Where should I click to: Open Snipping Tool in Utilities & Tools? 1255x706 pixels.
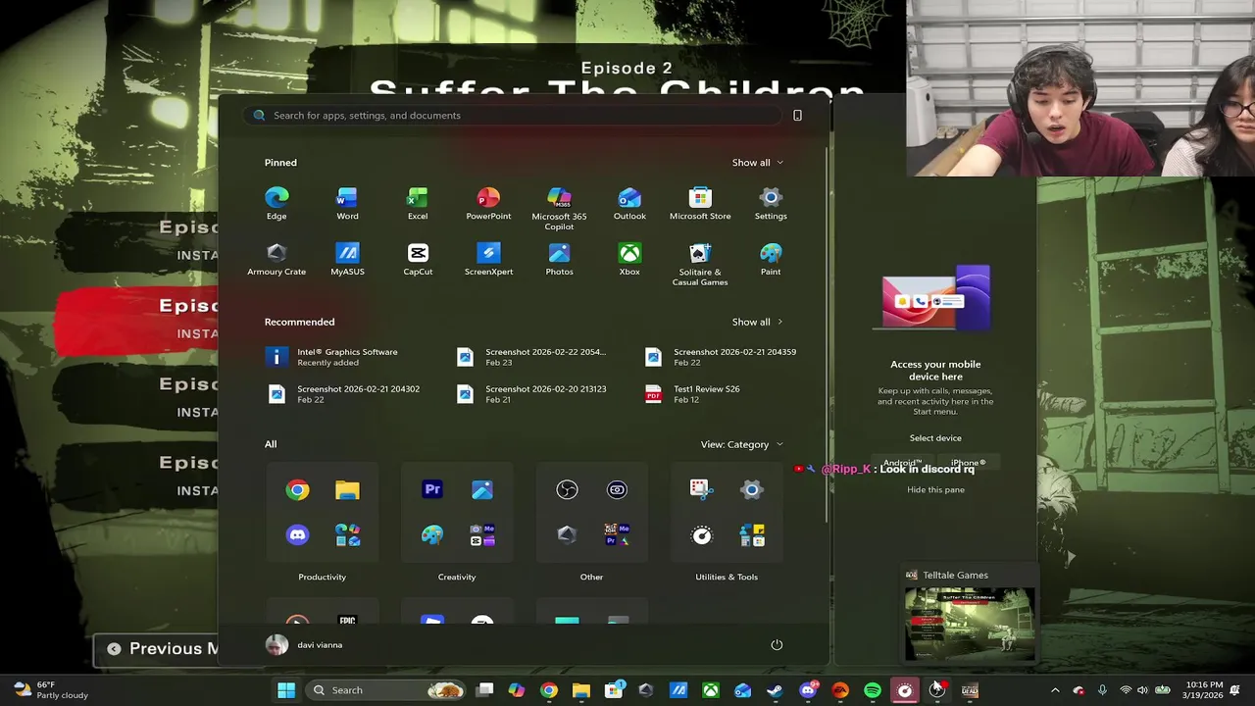[700, 490]
